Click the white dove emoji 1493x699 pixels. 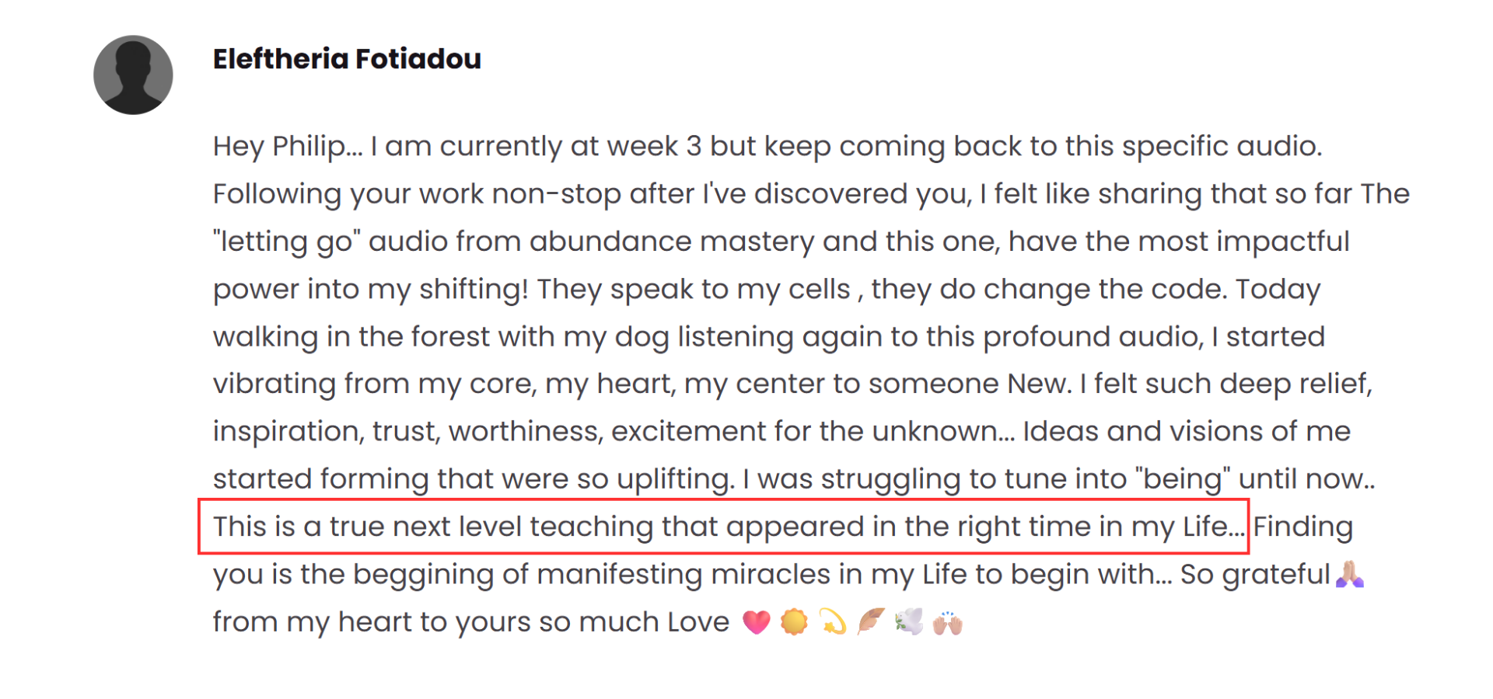[x=909, y=621]
